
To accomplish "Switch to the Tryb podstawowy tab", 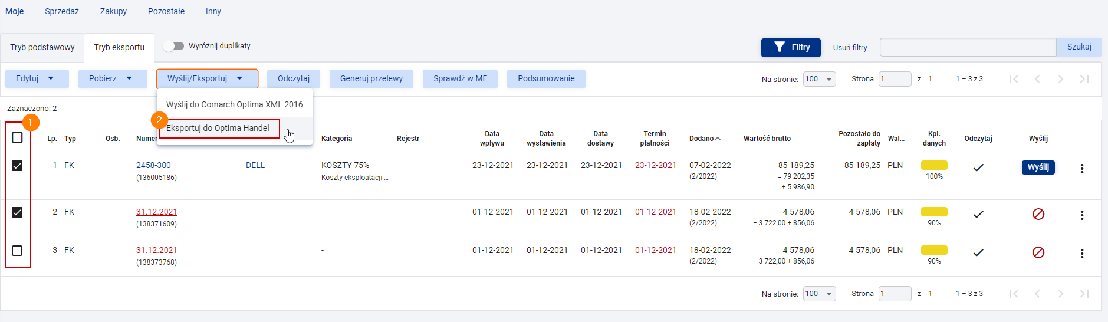I will pyautogui.click(x=42, y=47).
